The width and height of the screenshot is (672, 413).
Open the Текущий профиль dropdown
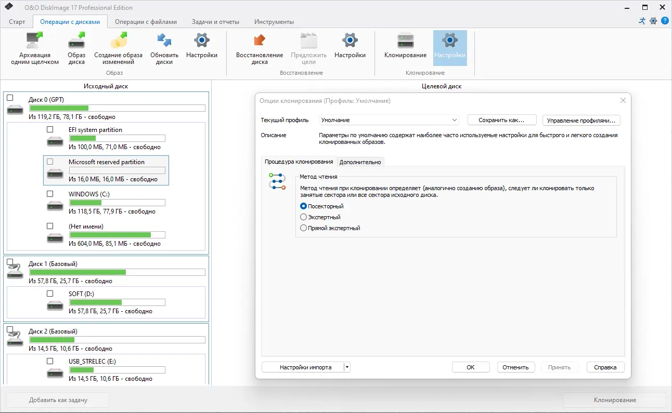point(389,120)
